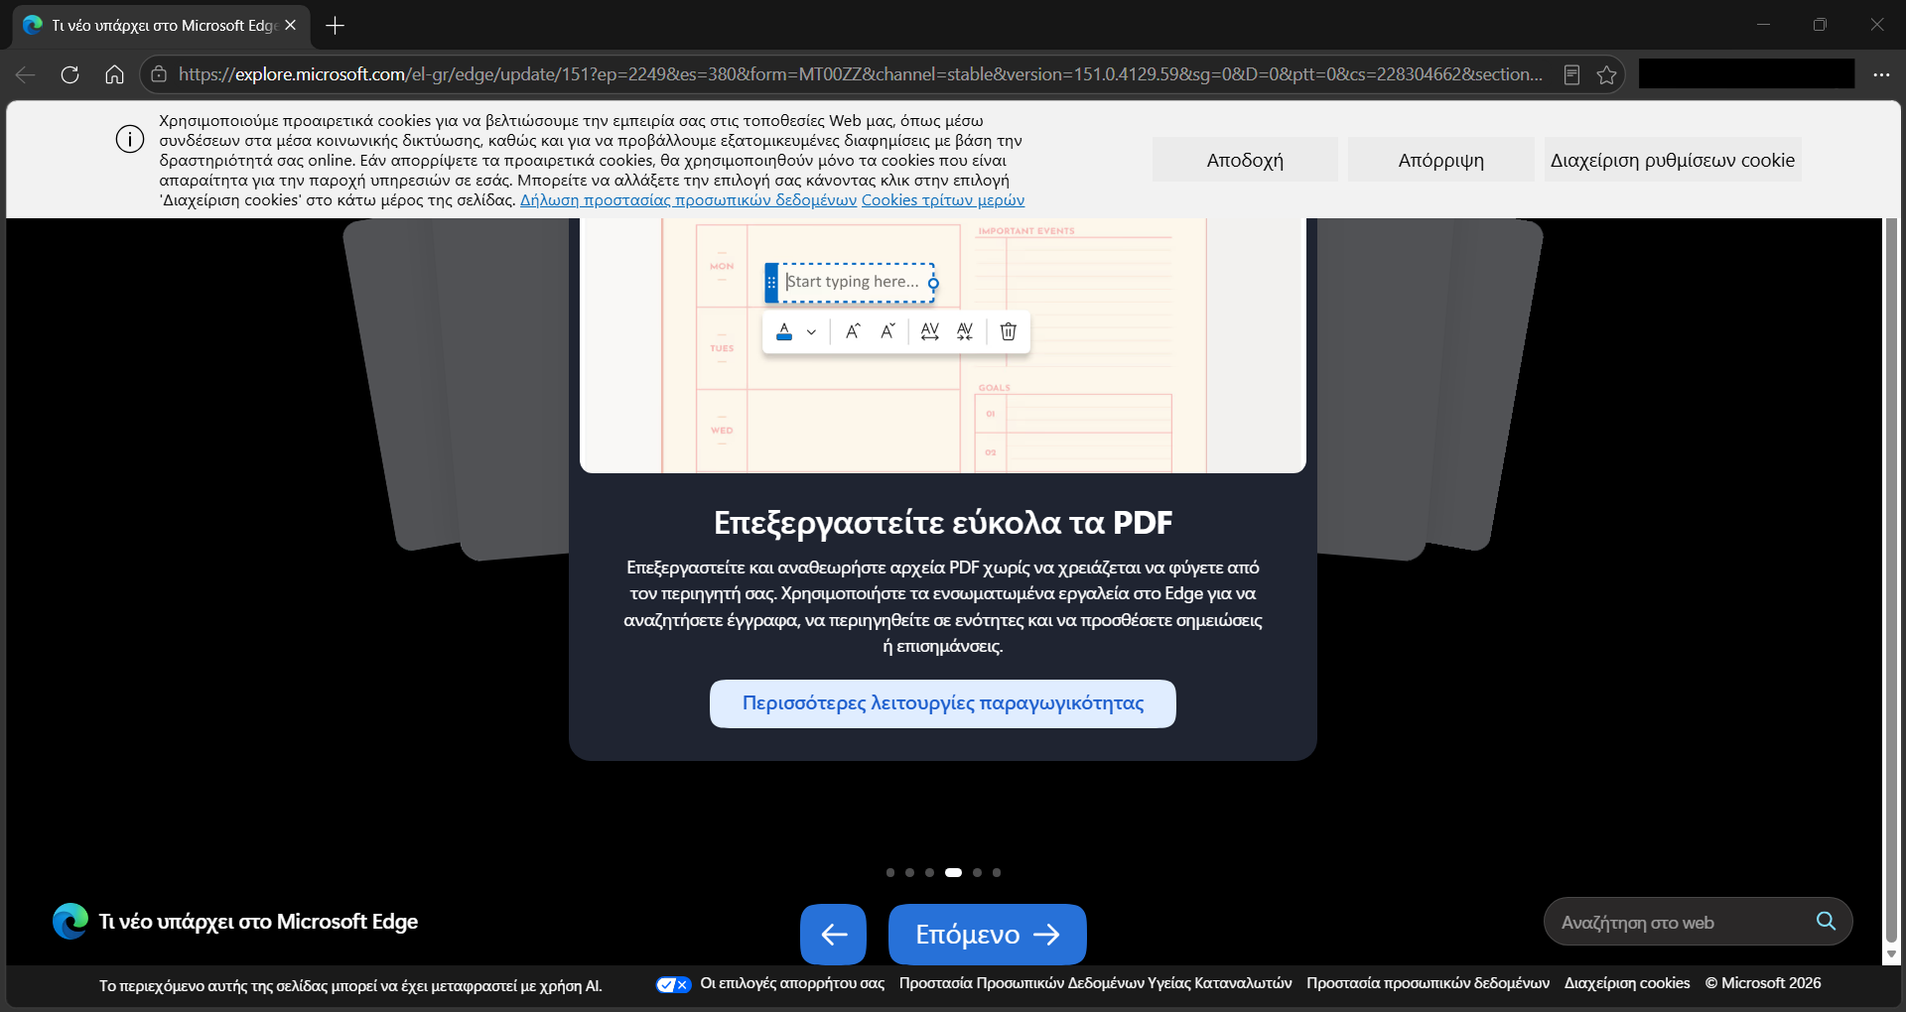Click the web search magnifier icon
The width and height of the screenshot is (1906, 1012).
(x=1826, y=922)
